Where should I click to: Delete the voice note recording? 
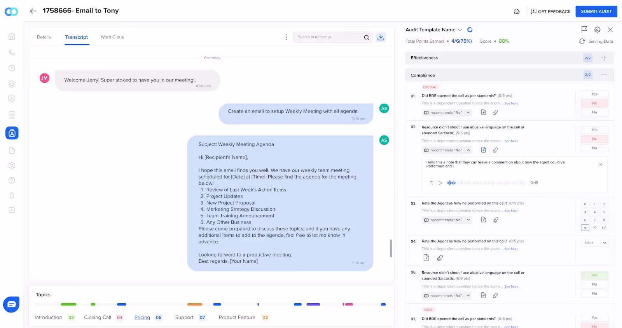point(431,183)
